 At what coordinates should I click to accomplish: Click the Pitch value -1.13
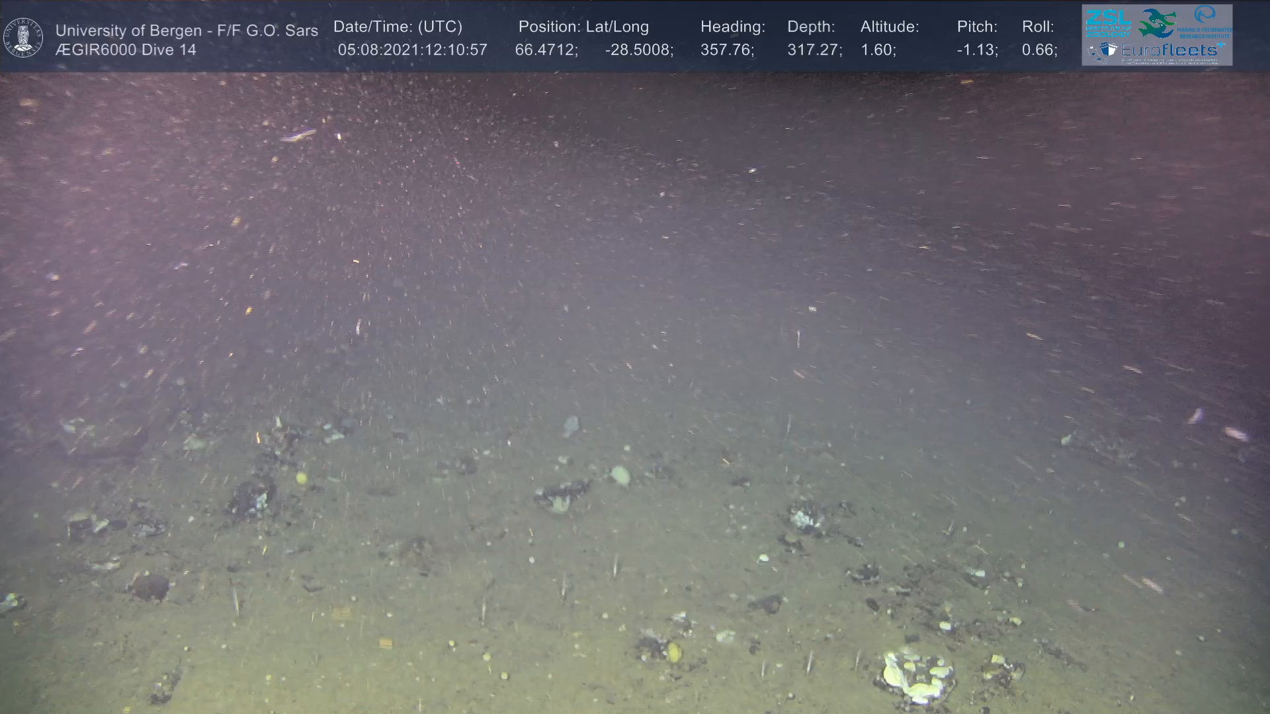coord(977,50)
